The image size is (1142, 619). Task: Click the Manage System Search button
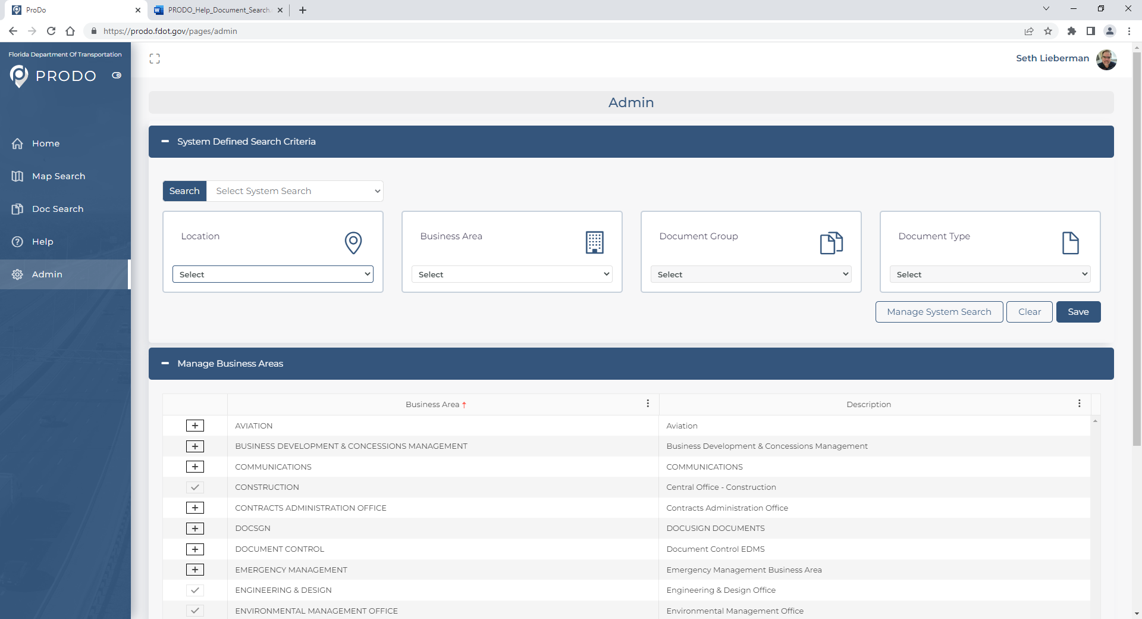939,312
